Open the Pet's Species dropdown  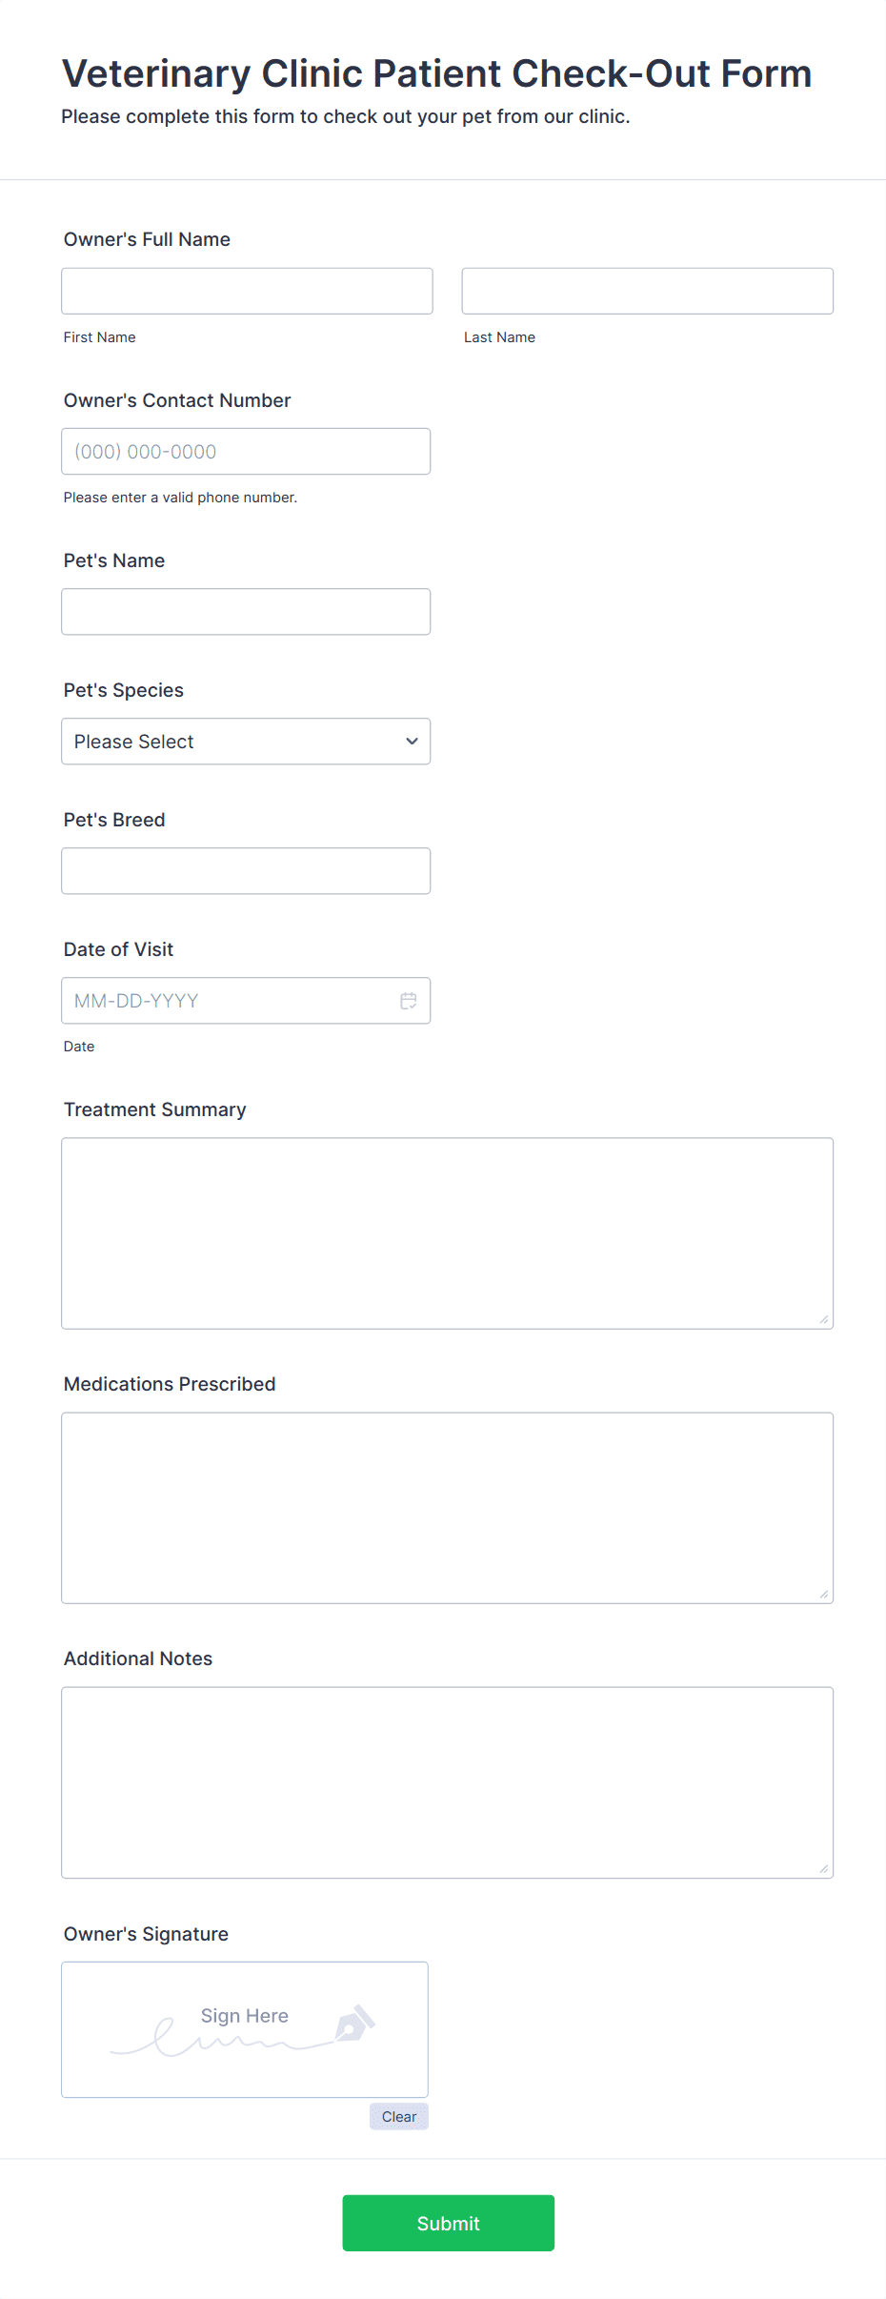(246, 741)
